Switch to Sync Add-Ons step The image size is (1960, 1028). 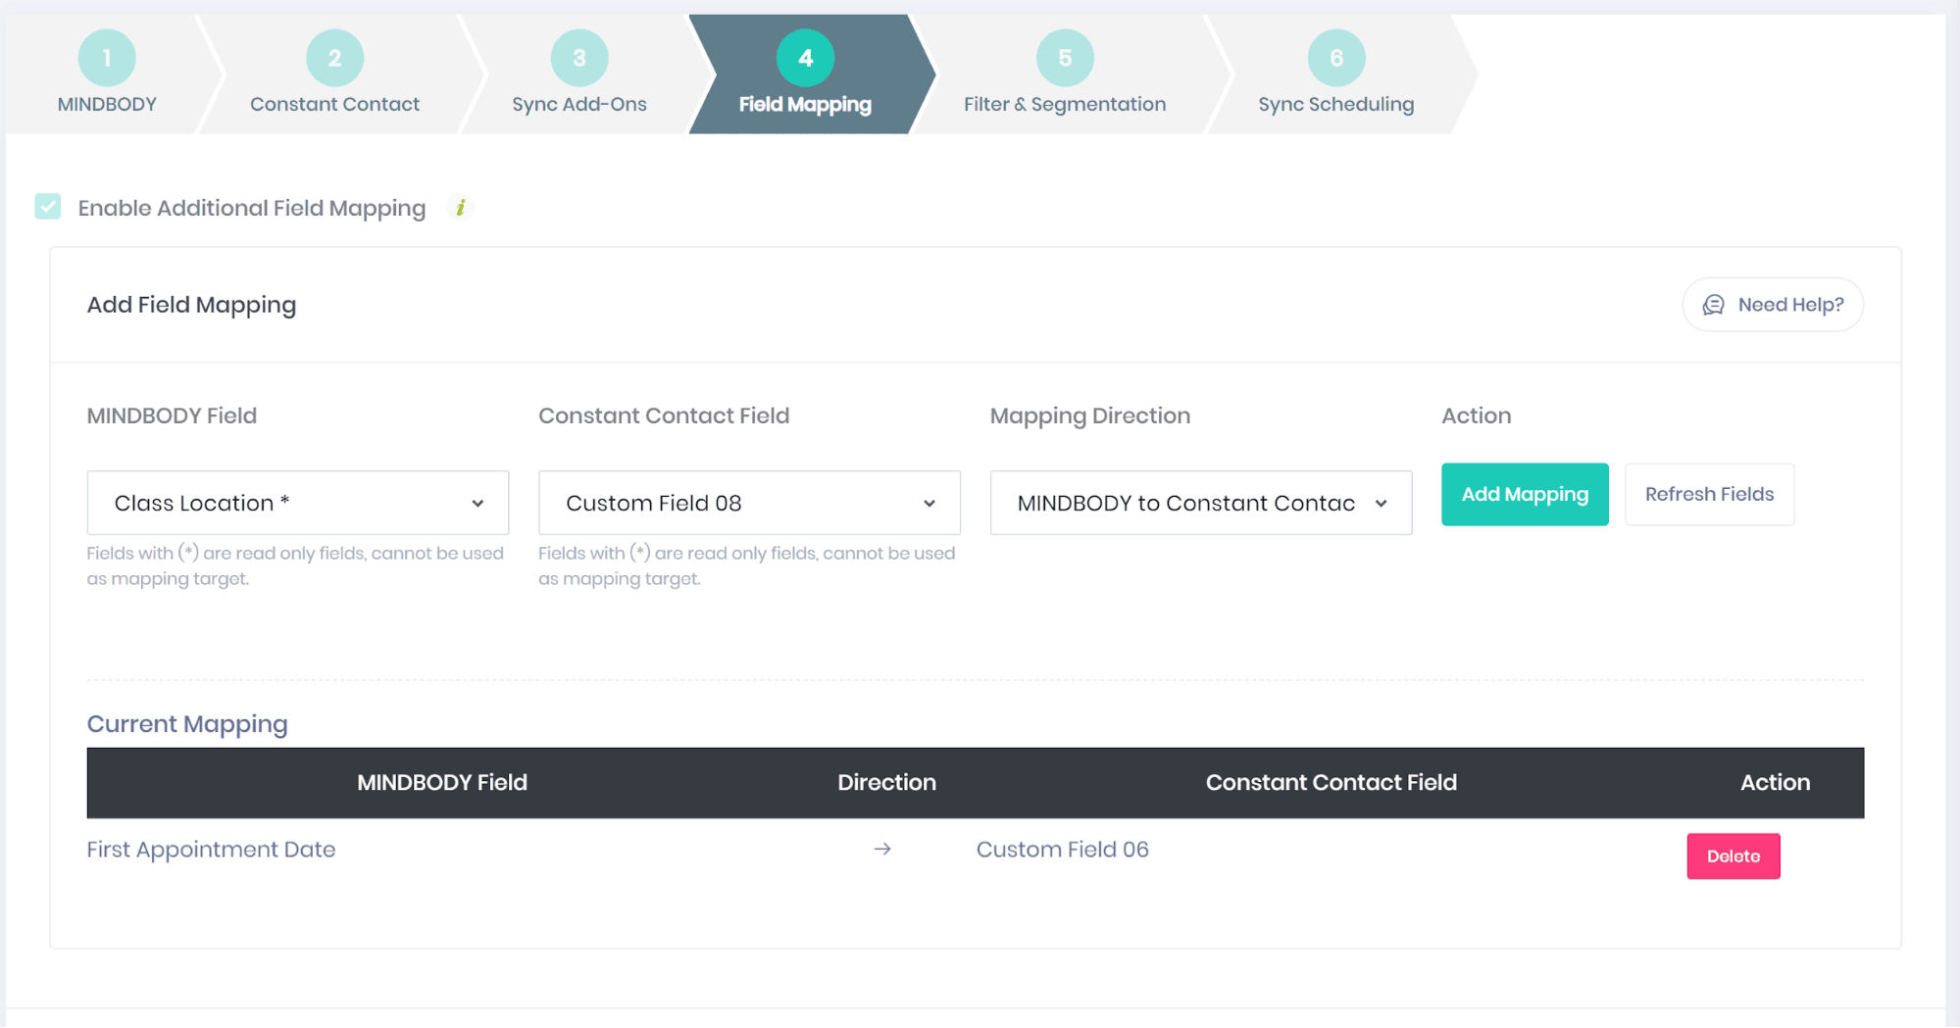[578, 74]
